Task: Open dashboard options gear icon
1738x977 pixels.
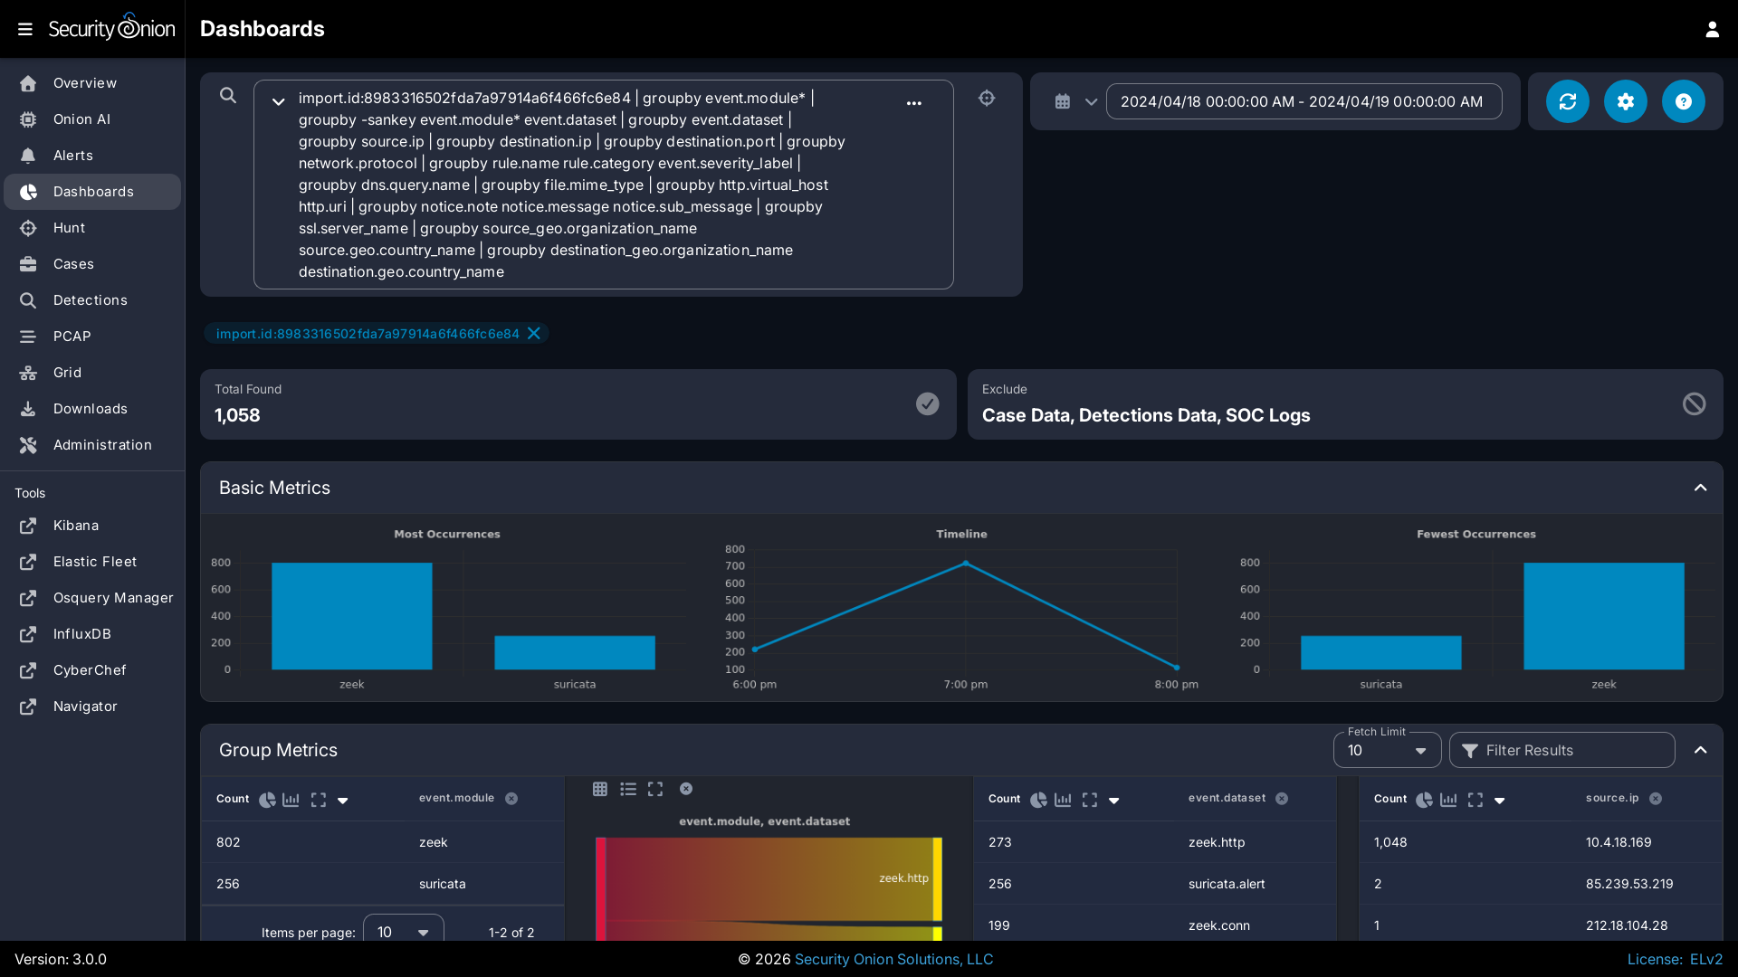Action: 1625,101
